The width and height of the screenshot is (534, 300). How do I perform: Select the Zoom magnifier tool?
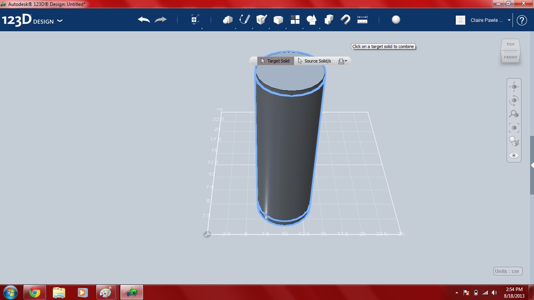514,114
